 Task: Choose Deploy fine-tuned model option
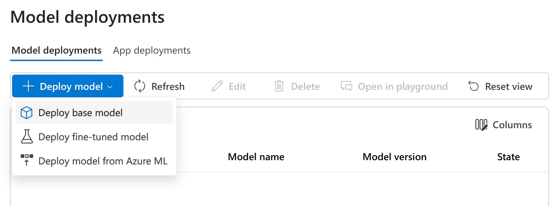(93, 137)
